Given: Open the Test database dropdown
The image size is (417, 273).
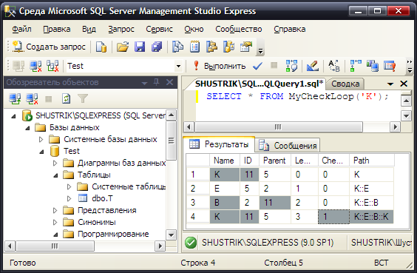Looking at the screenshot, I should (178, 66).
